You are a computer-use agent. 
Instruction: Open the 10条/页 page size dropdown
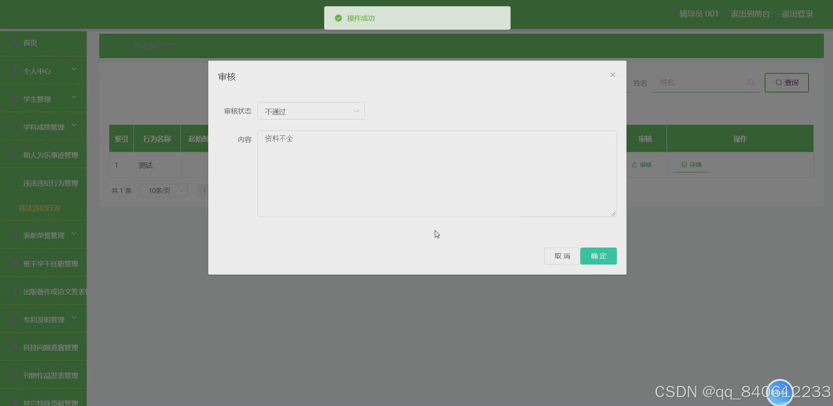point(163,190)
